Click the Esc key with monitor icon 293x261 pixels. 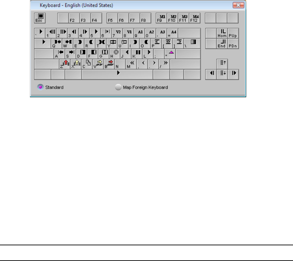[x=40, y=18]
